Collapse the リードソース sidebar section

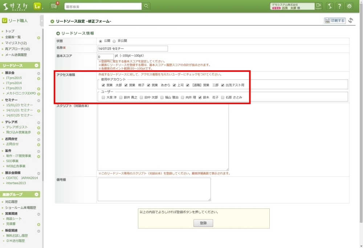(x=37, y=65)
